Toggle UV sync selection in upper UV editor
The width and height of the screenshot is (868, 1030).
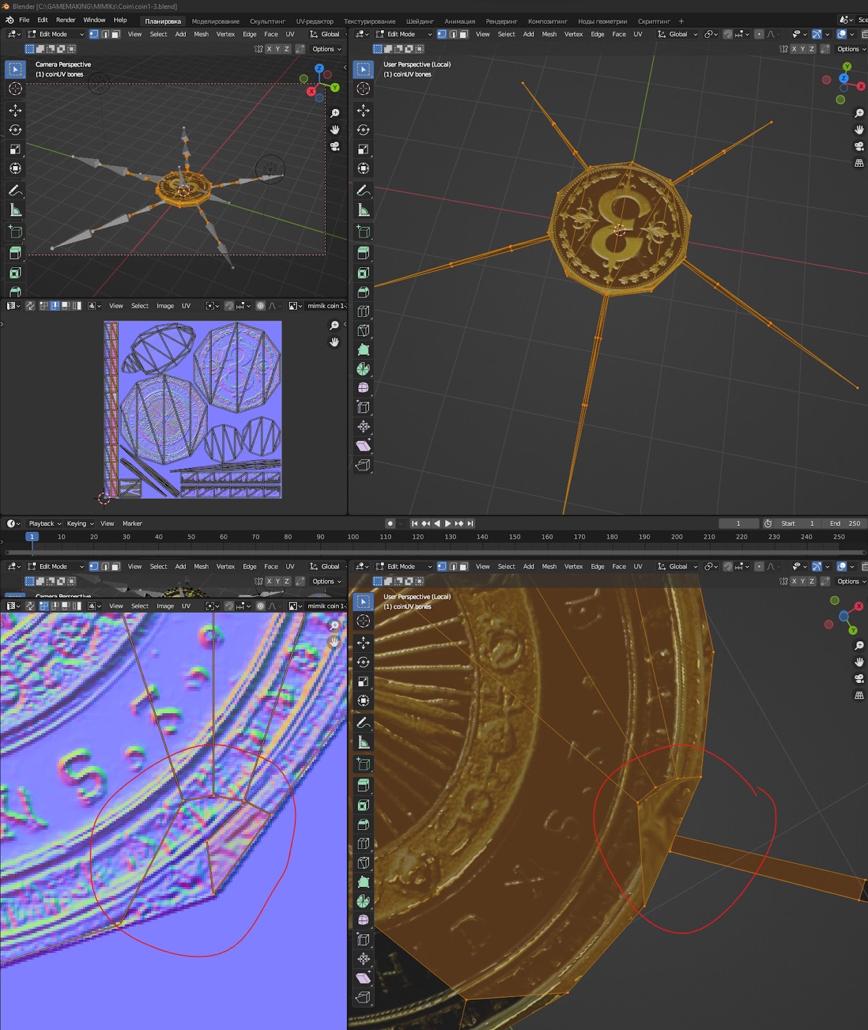30,306
